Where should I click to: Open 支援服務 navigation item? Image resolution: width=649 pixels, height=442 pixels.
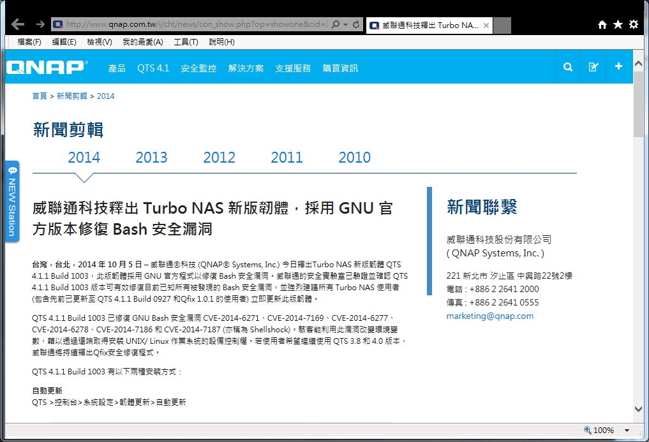pyautogui.click(x=293, y=68)
